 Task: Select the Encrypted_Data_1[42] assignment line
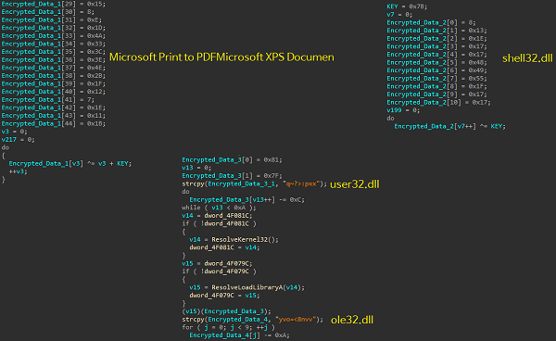[54, 107]
